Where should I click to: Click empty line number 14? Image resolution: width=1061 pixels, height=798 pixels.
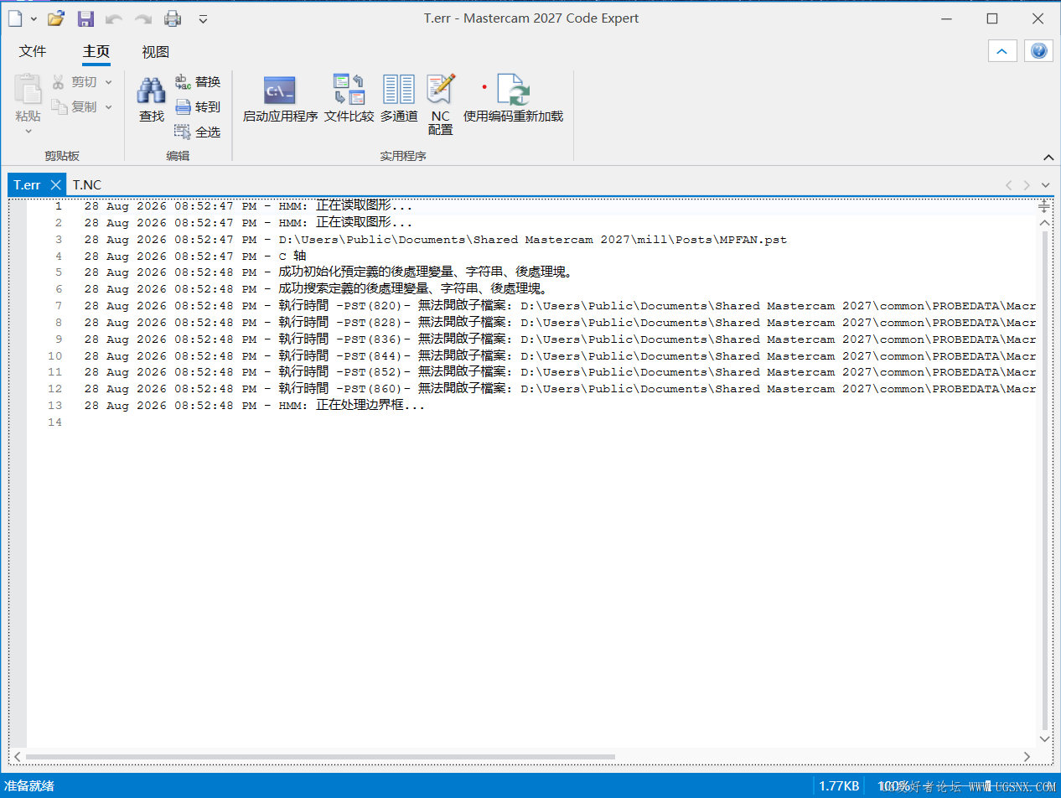55,422
